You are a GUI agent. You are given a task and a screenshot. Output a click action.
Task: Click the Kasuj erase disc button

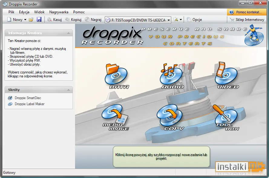point(54,20)
